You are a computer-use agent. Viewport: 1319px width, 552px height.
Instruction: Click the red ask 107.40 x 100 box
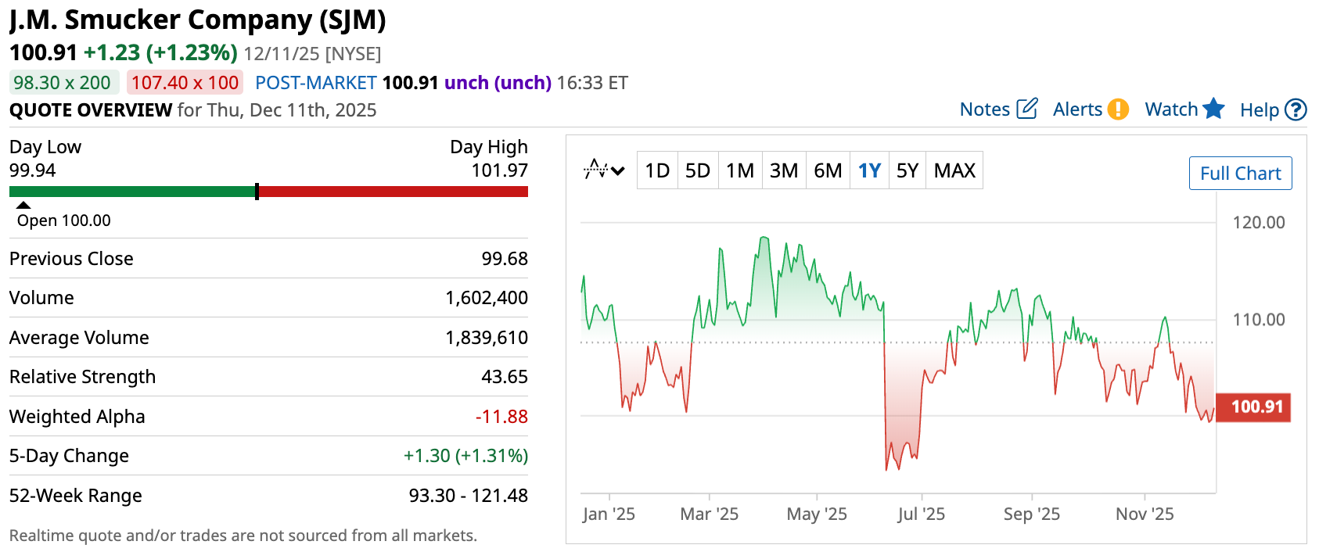pos(185,83)
